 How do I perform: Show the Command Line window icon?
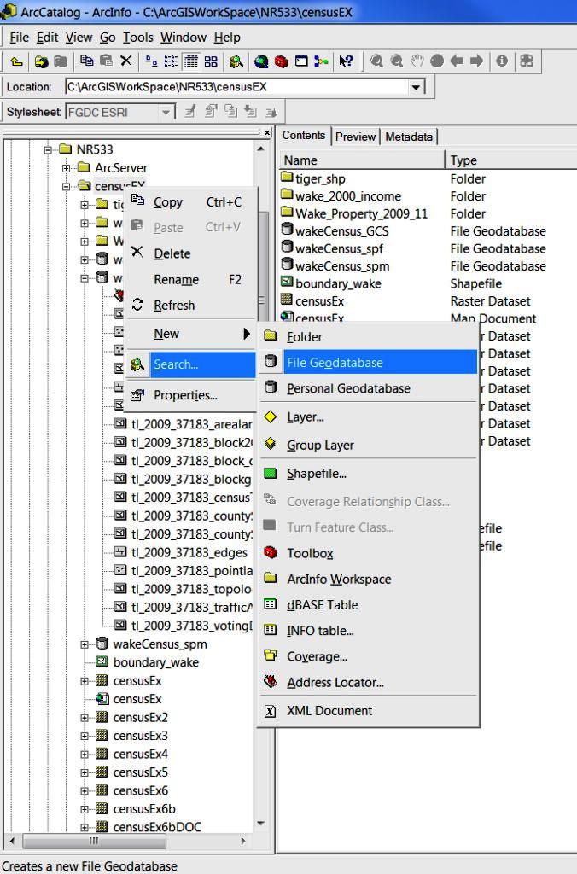(301, 61)
